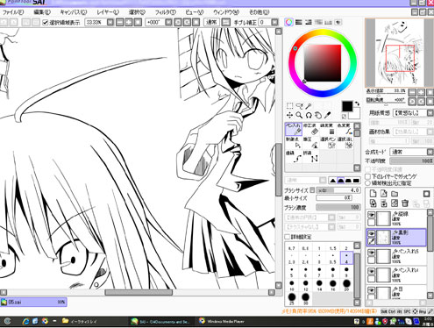Screen dimensions: 434x328
Task: Toggle the brush size multiplier box
Action: pos(312,190)
